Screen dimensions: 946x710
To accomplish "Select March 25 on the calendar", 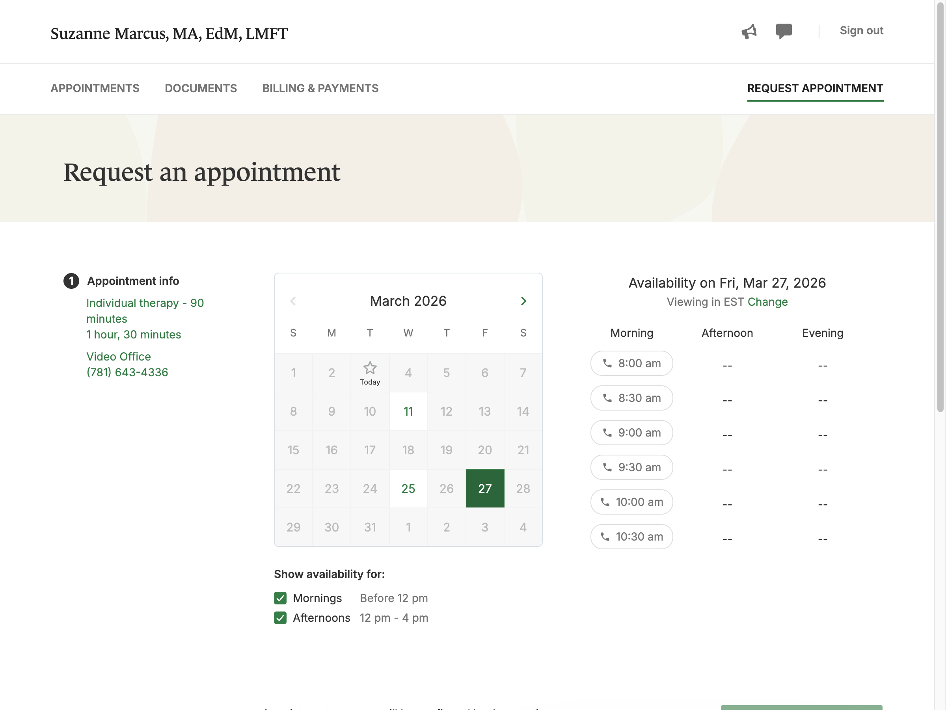I will 408,488.
